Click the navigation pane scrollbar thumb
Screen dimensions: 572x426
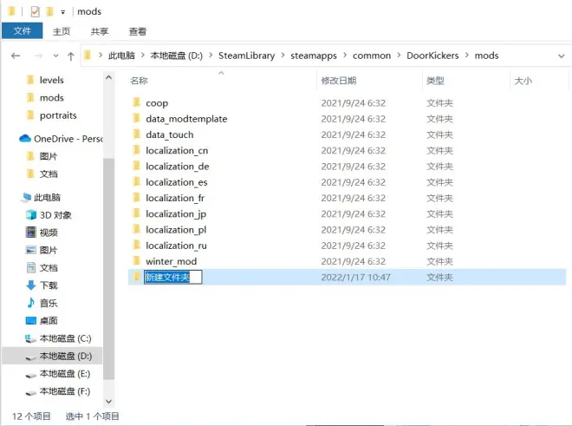click(108, 268)
